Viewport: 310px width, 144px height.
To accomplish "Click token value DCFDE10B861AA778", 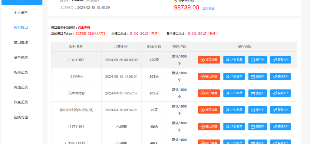I will click(x=91, y=34).
